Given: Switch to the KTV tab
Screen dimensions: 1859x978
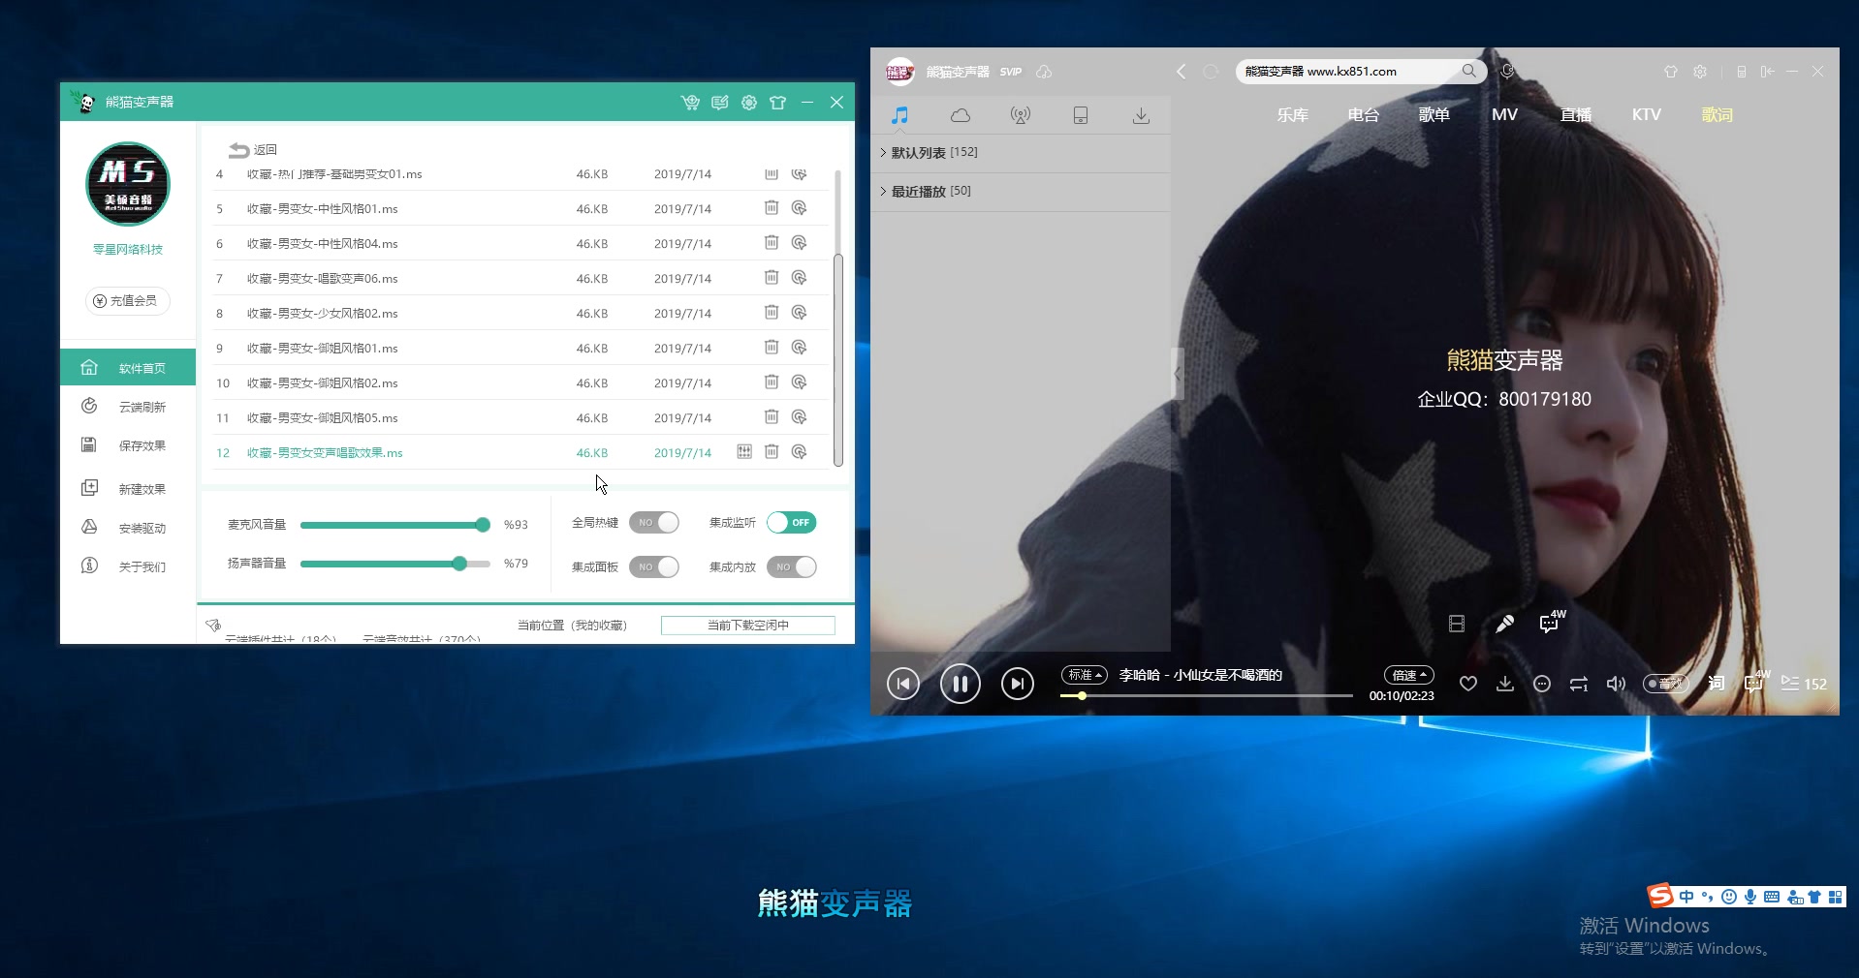Looking at the screenshot, I should (1646, 115).
